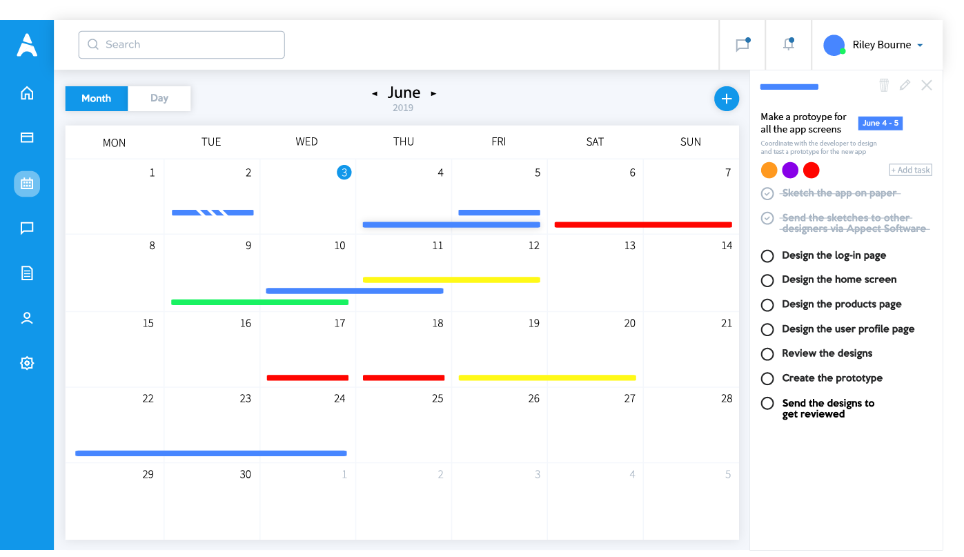Select the orange assignee color dot

tap(769, 170)
